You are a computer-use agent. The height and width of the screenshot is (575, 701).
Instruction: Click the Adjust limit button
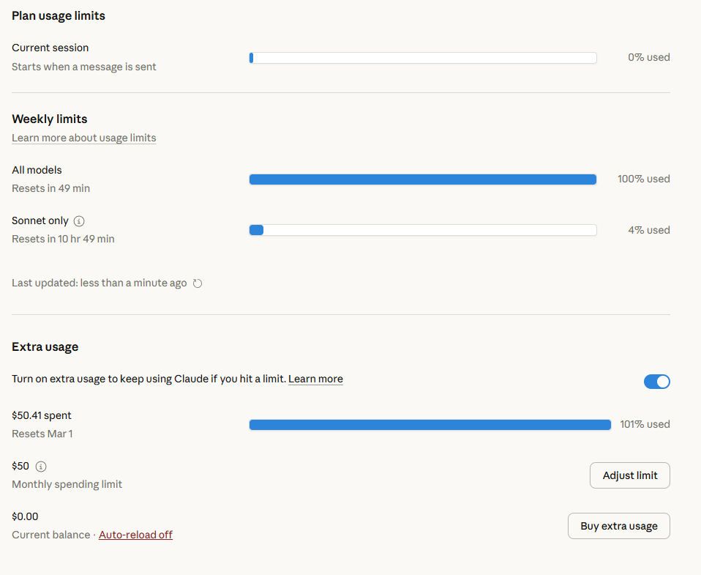(630, 475)
